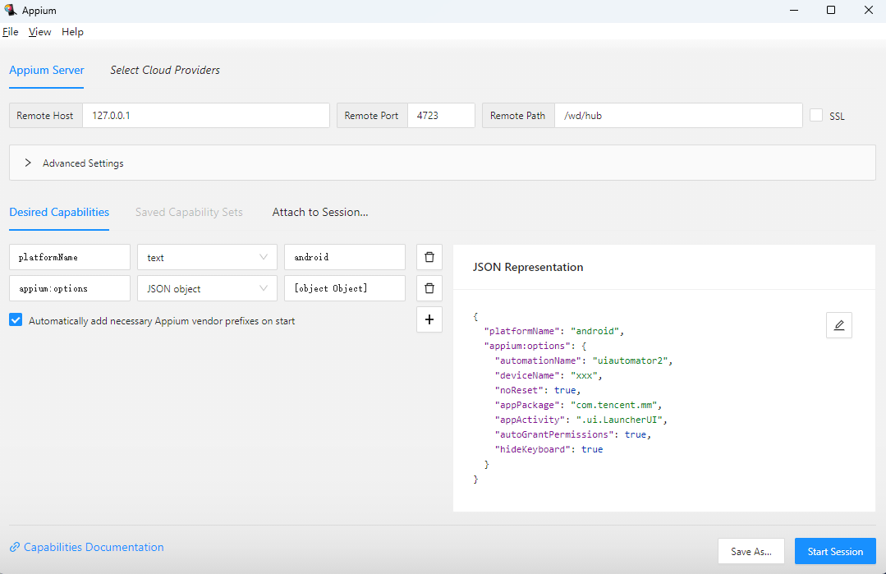886x574 pixels.
Task: Click the "noReset": true JSON line
Action: pyautogui.click(x=537, y=390)
